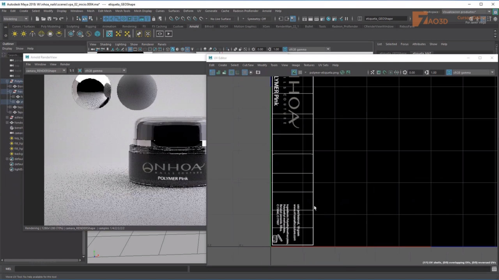Open sRGB gamma dropdown in Arnold RenderView
Viewport: 499px width, 280px height.
104,71
